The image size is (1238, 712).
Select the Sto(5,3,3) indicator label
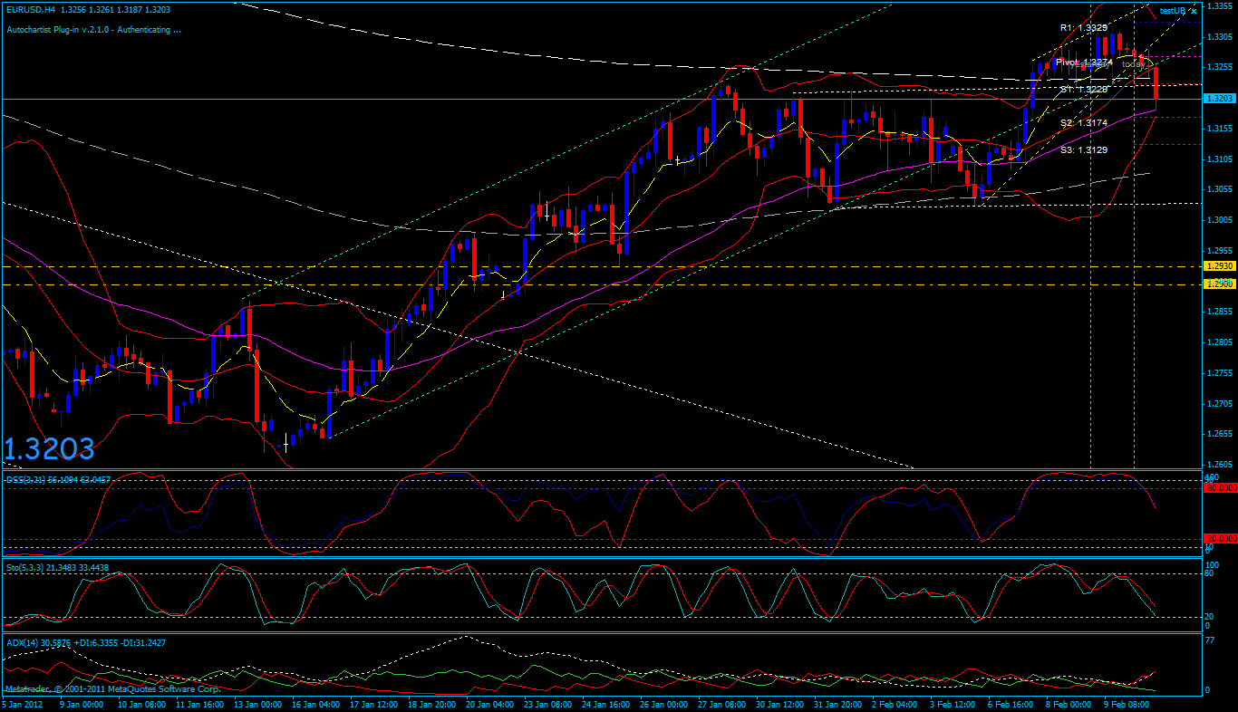pos(57,567)
